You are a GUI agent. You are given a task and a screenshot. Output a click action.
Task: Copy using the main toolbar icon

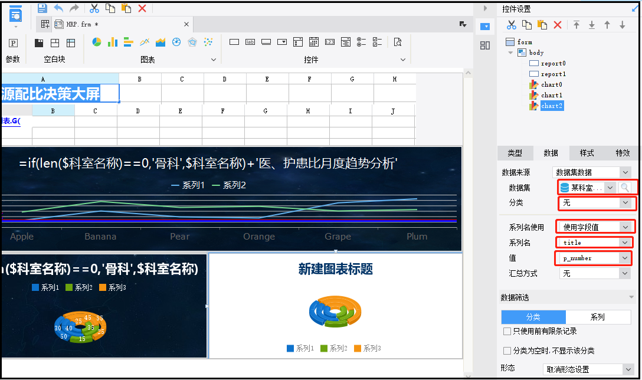(110, 8)
